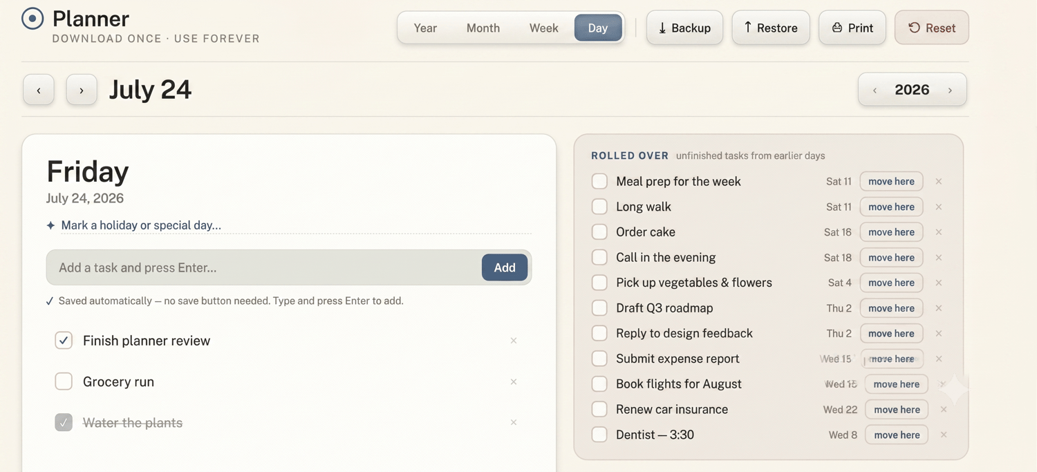Click the Backup button
The image size is (1037, 472).
coord(684,28)
